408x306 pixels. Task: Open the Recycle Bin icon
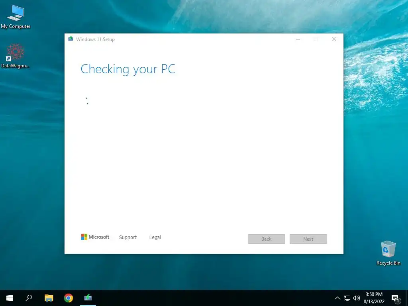pos(388,253)
